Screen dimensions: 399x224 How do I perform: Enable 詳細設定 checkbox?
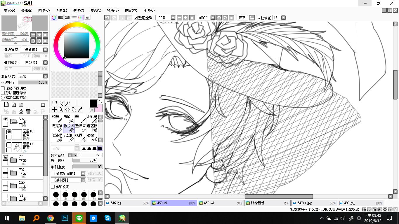pyautogui.click(x=53, y=187)
